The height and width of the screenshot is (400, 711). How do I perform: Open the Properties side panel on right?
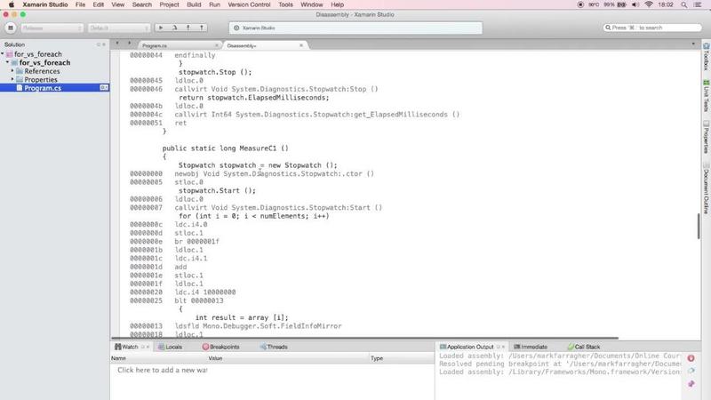pos(706,137)
